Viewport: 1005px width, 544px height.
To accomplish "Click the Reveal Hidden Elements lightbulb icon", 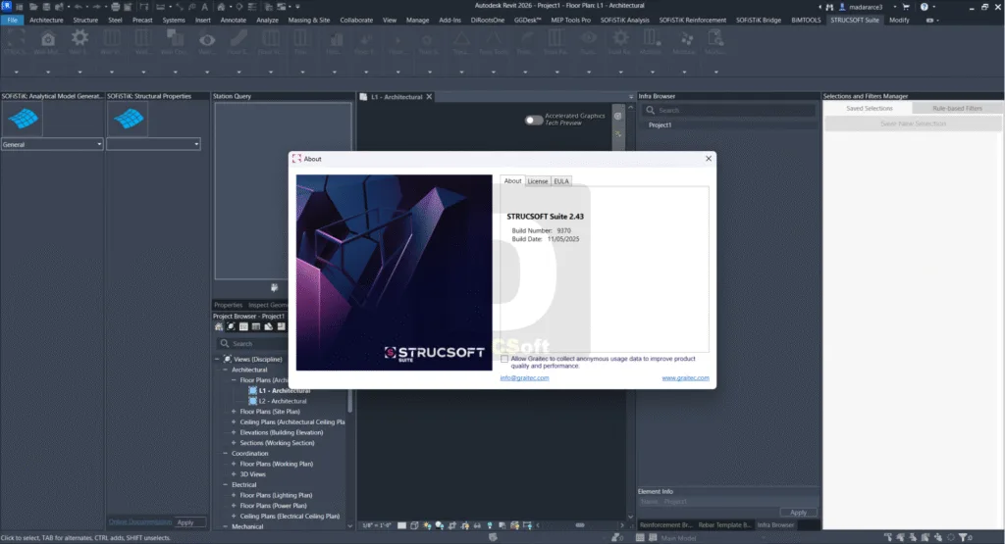I will (490, 525).
